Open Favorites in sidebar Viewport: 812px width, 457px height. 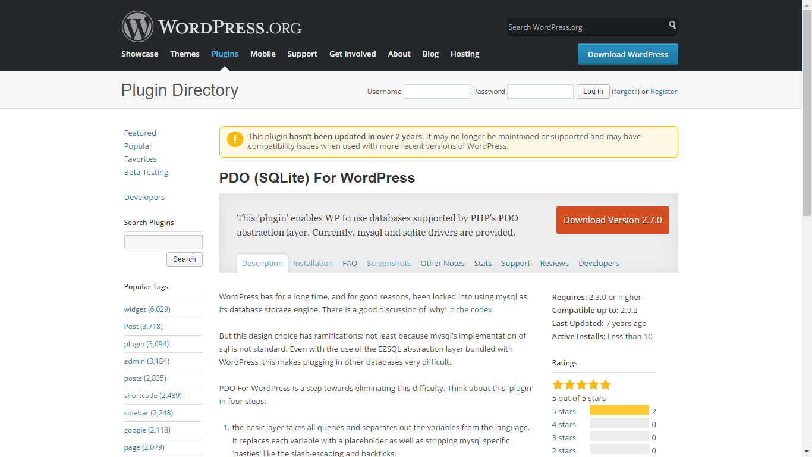tap(140, 159)
